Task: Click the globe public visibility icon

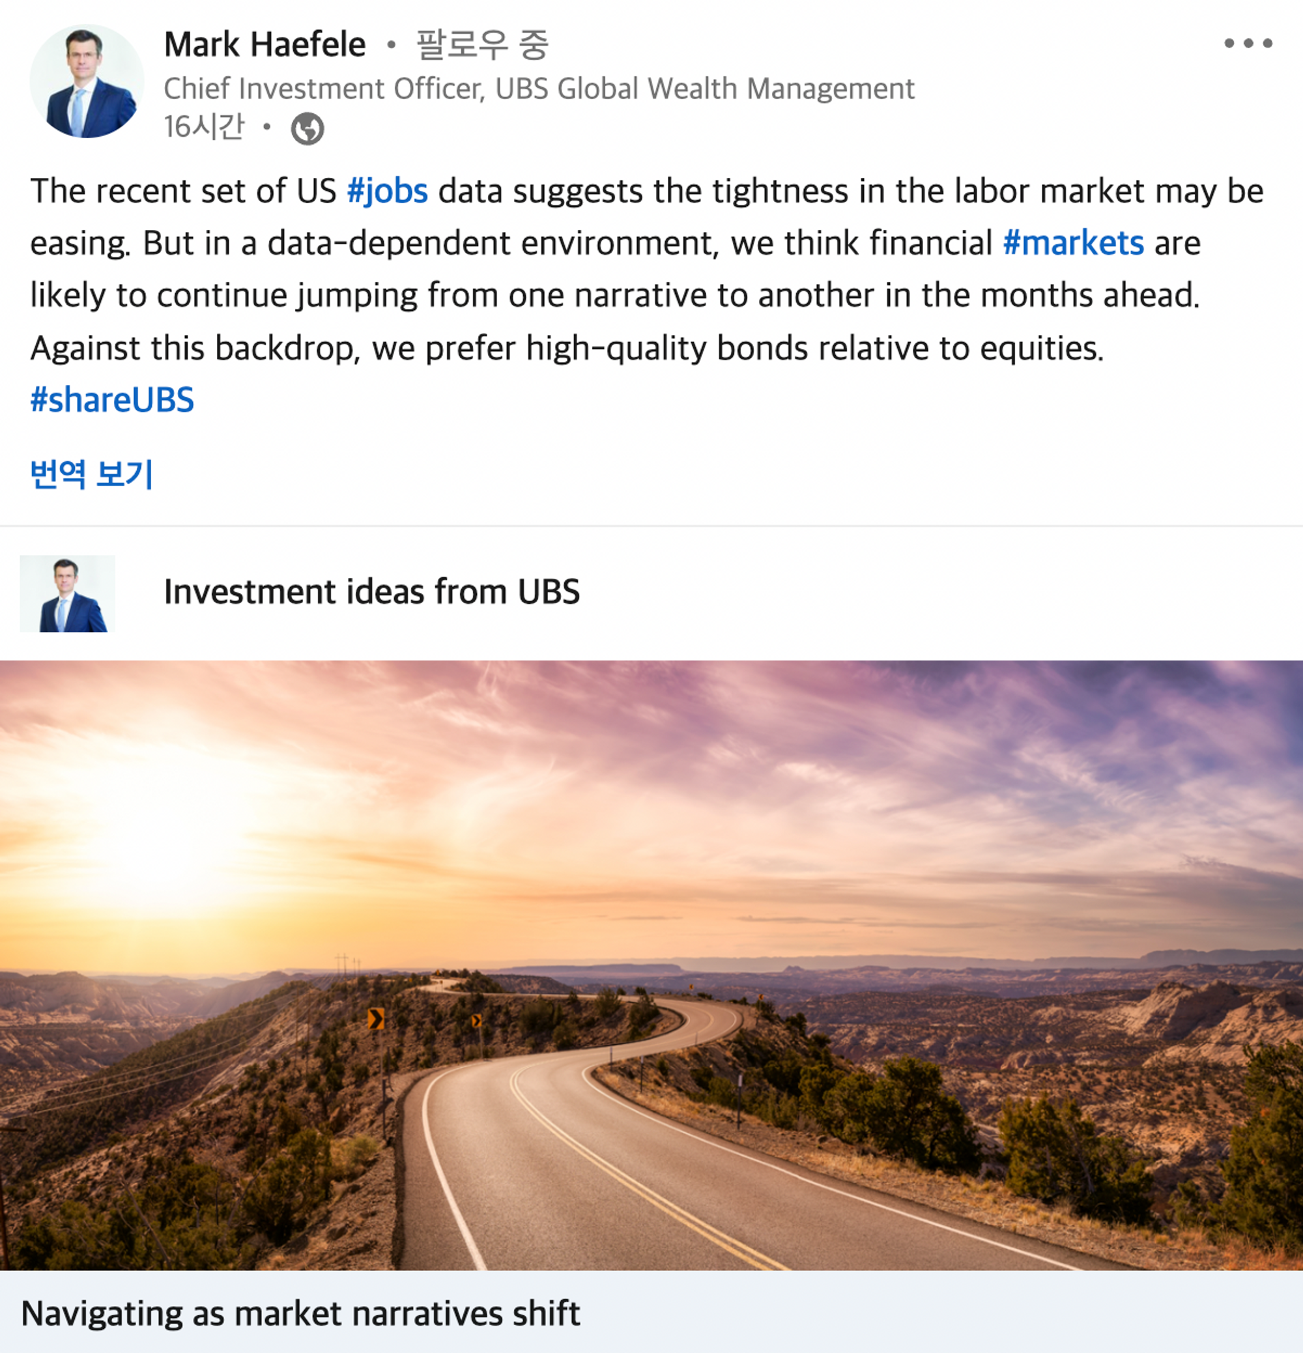Action: [308, 128]
